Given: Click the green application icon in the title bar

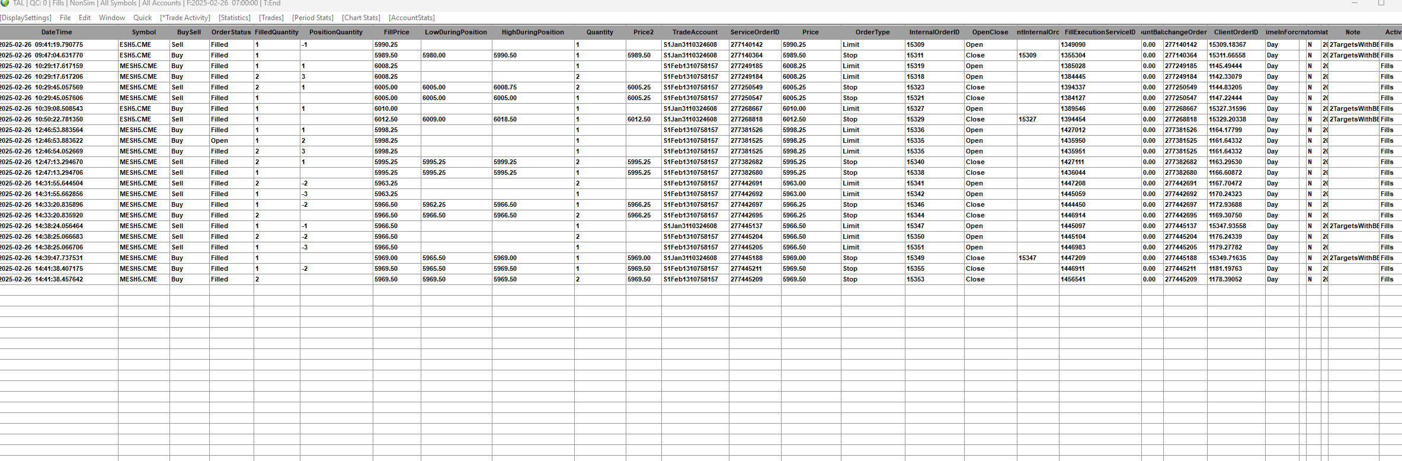Looking at the screenshot, I should click(x=5, y=3).
